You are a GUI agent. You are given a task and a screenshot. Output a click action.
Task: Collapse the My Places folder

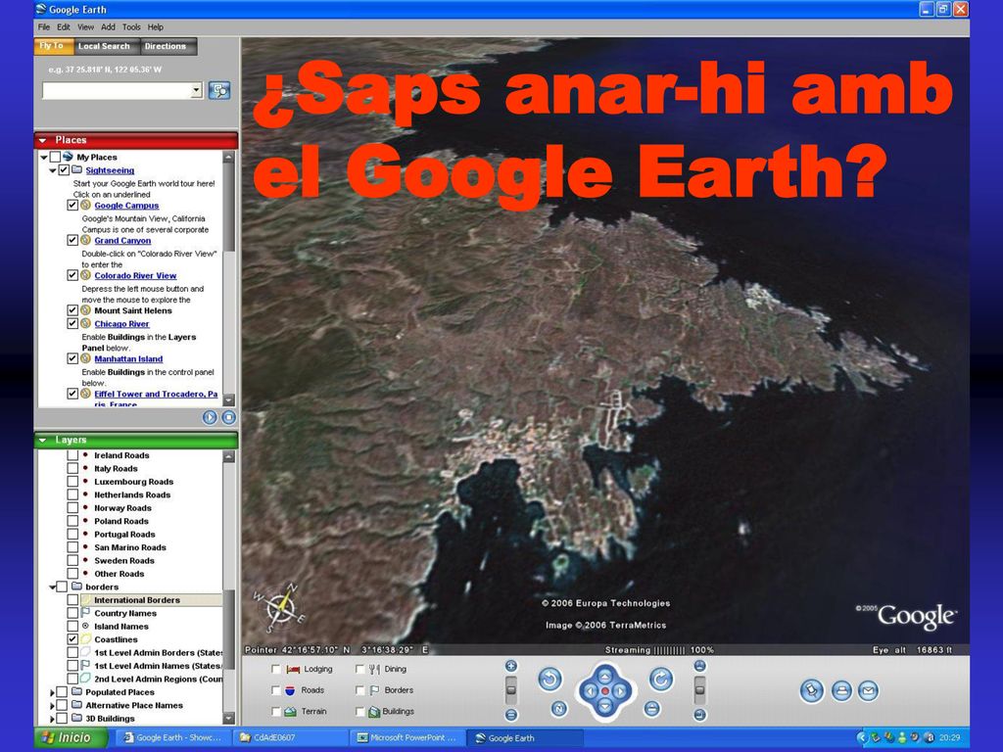pyautogui.click(x=44, y=158)
